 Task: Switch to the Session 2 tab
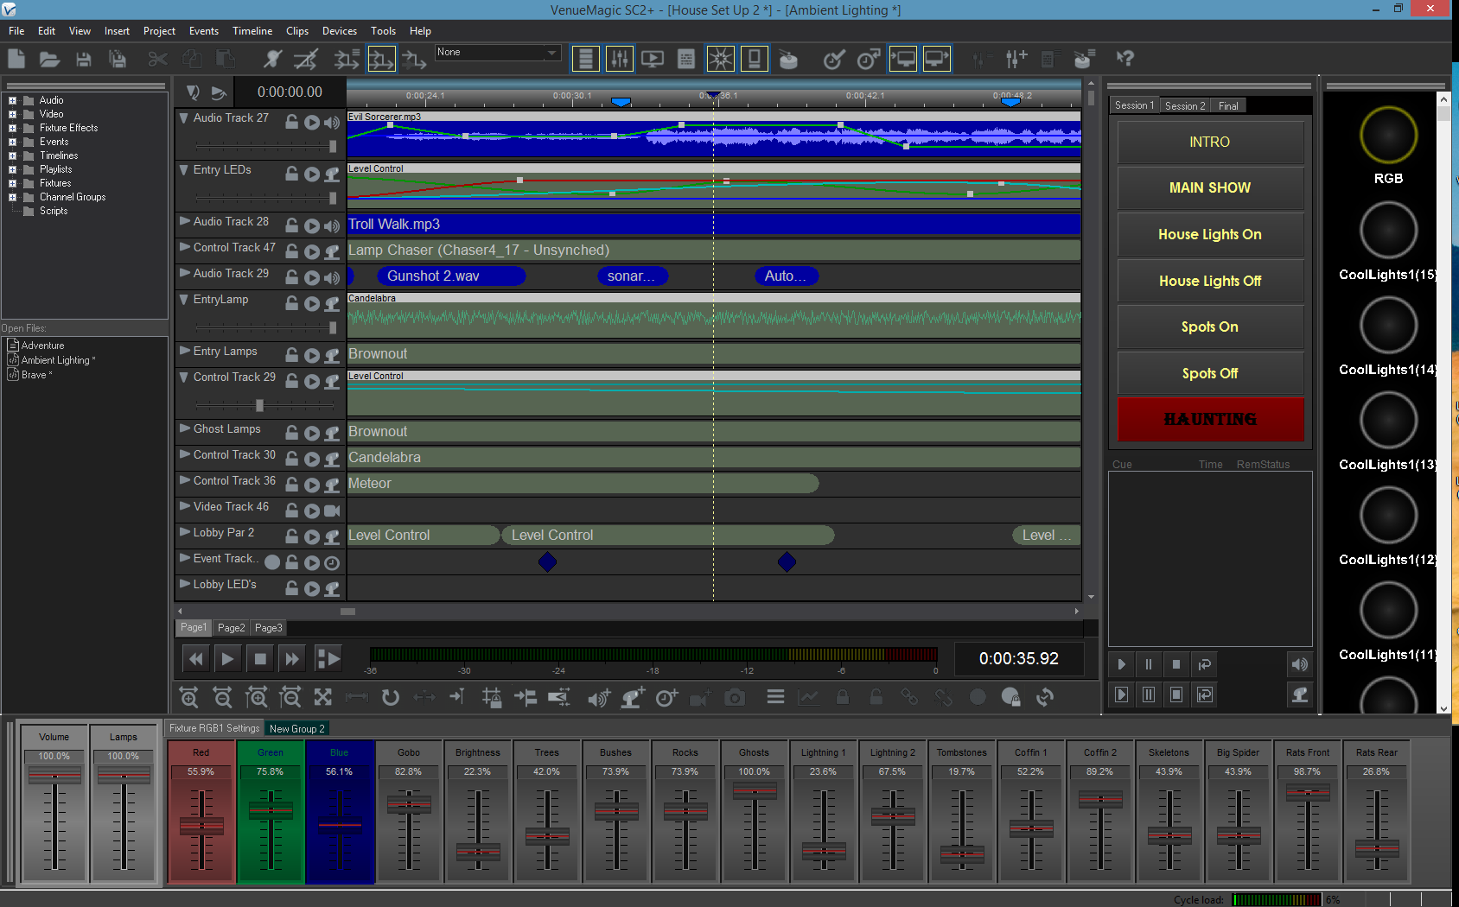click(x=1185, y=105)
